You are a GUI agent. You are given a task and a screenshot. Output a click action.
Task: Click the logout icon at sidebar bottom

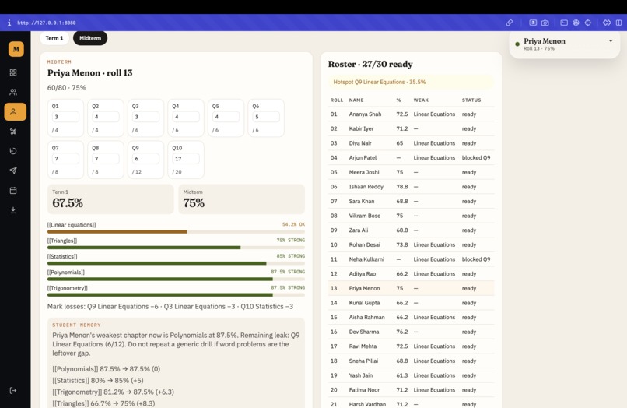coord(13,390)
